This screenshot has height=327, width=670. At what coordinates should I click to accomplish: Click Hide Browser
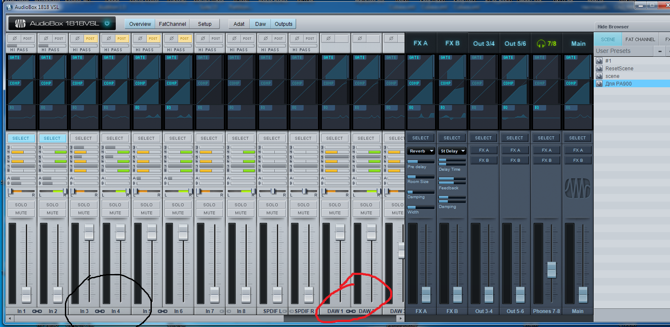(613, 27)
